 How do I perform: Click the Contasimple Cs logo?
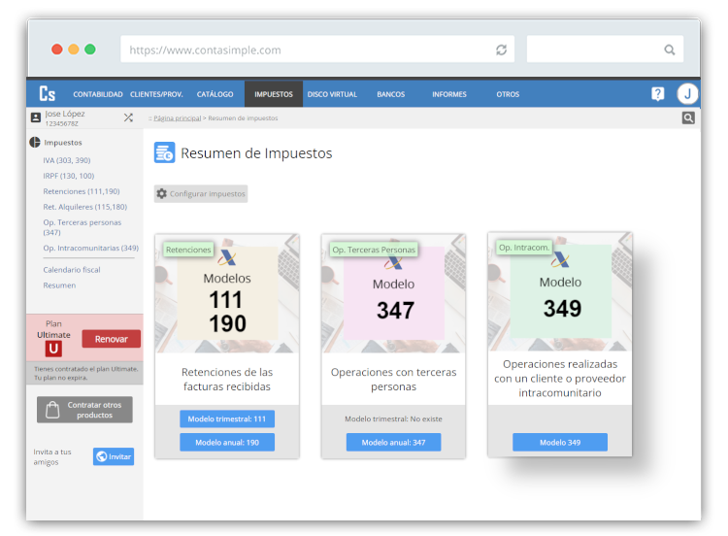point(48,94)
